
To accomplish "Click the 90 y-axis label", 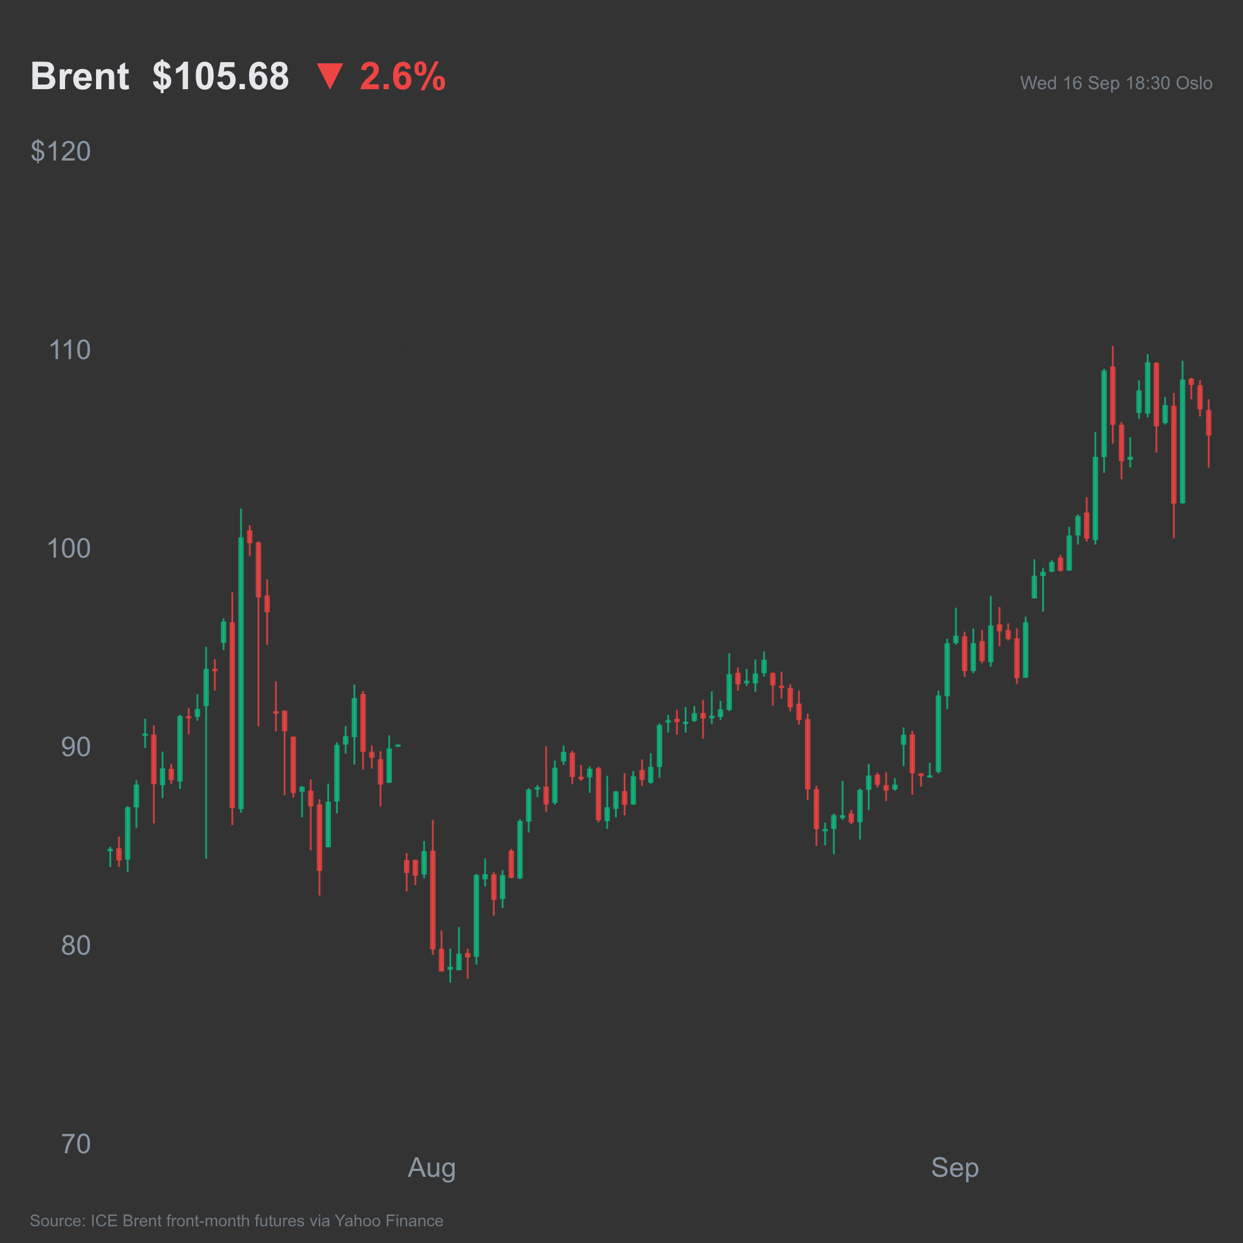I will coord(76,747).
